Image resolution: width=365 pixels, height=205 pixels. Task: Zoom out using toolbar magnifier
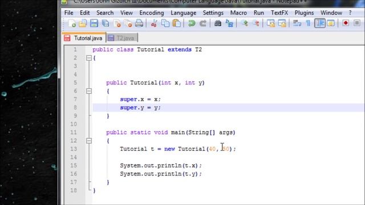click(x=255, y=23)
